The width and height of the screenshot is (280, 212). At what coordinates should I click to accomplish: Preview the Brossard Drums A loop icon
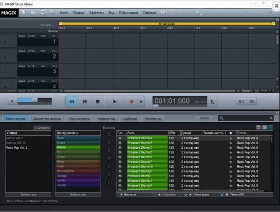120,138
